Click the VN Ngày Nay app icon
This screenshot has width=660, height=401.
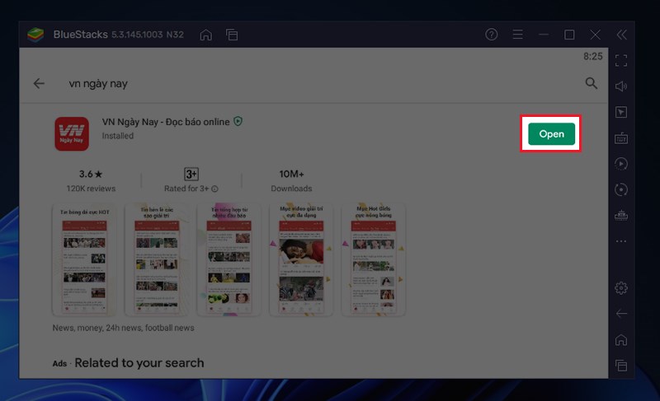(72, 134)
